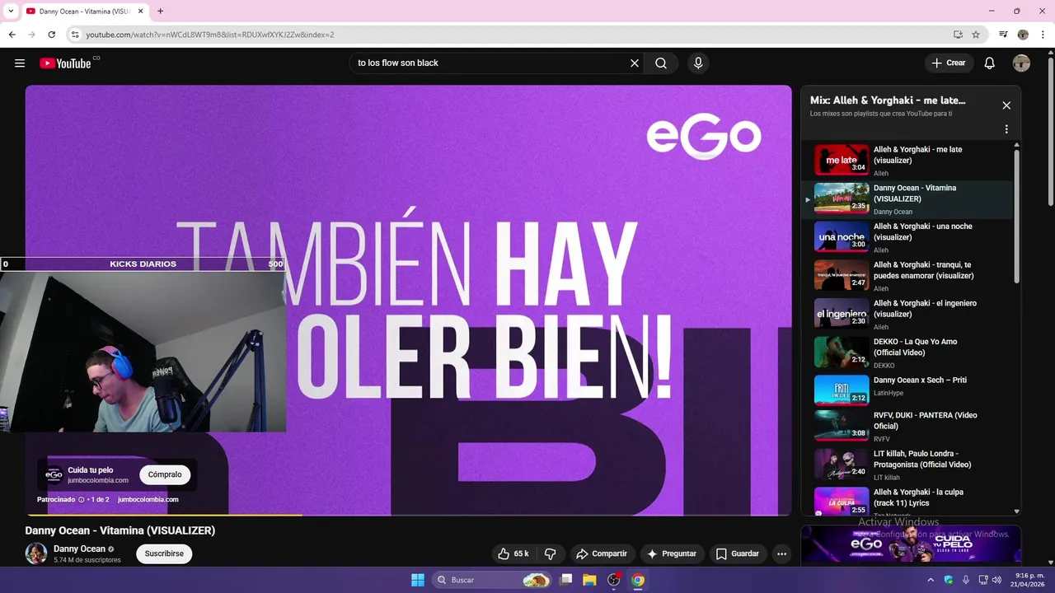
Task: Share the video via Compartir
Action: tap(602, 553)
